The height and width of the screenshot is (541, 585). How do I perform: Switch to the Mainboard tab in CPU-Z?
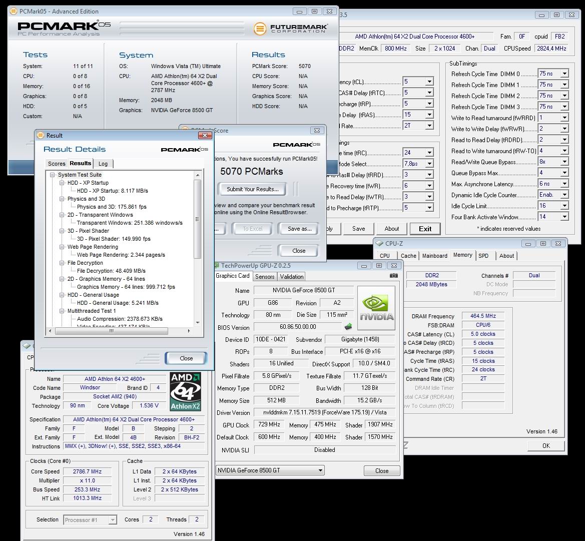[435, 256]
